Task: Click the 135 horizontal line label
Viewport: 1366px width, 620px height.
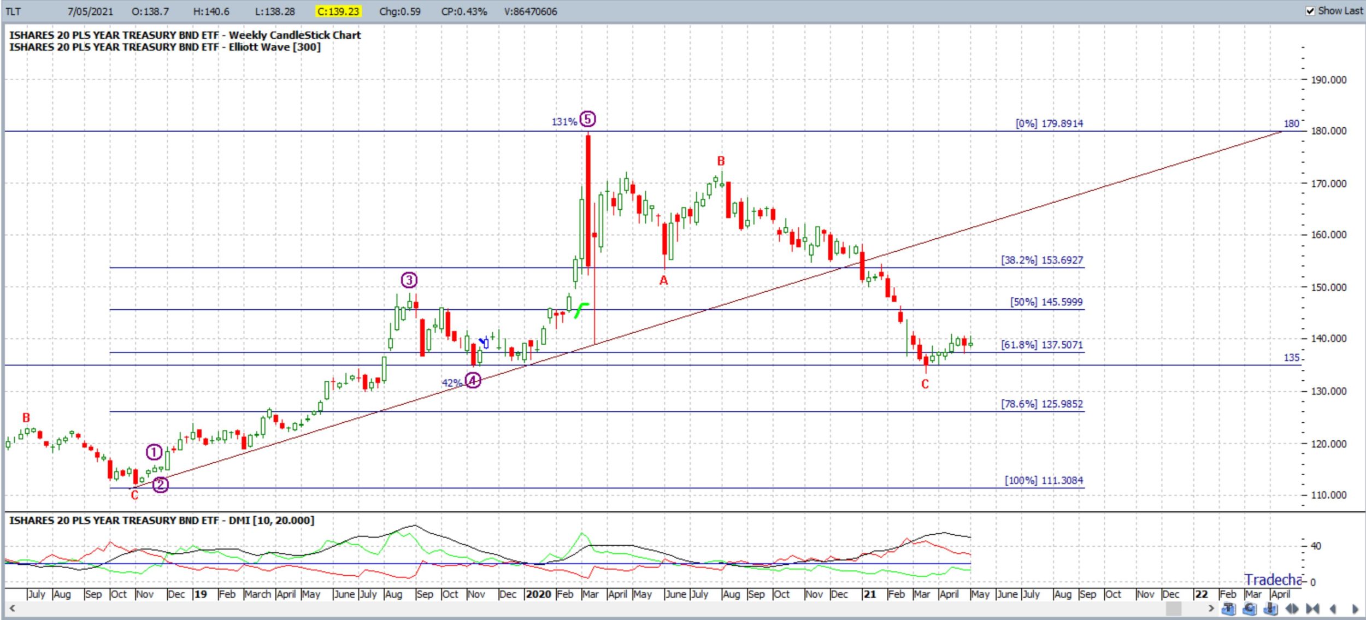Action: tap(1292, 358)
